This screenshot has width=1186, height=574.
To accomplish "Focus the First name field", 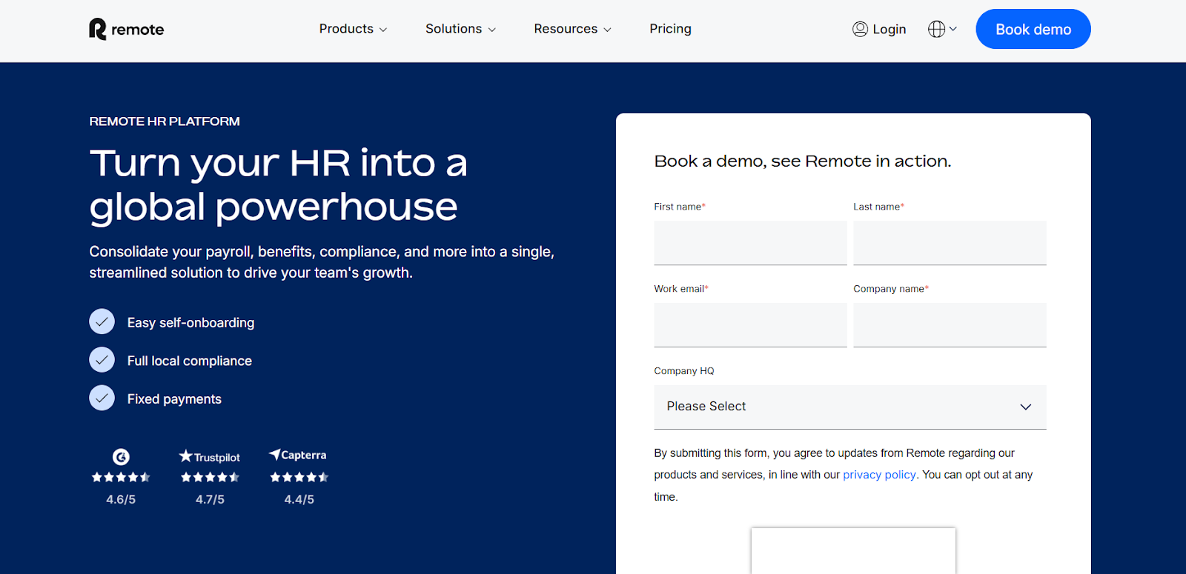I will pos(750,243).
